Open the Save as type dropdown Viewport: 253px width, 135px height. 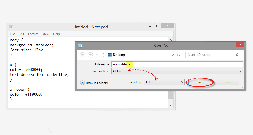[240, 71]
